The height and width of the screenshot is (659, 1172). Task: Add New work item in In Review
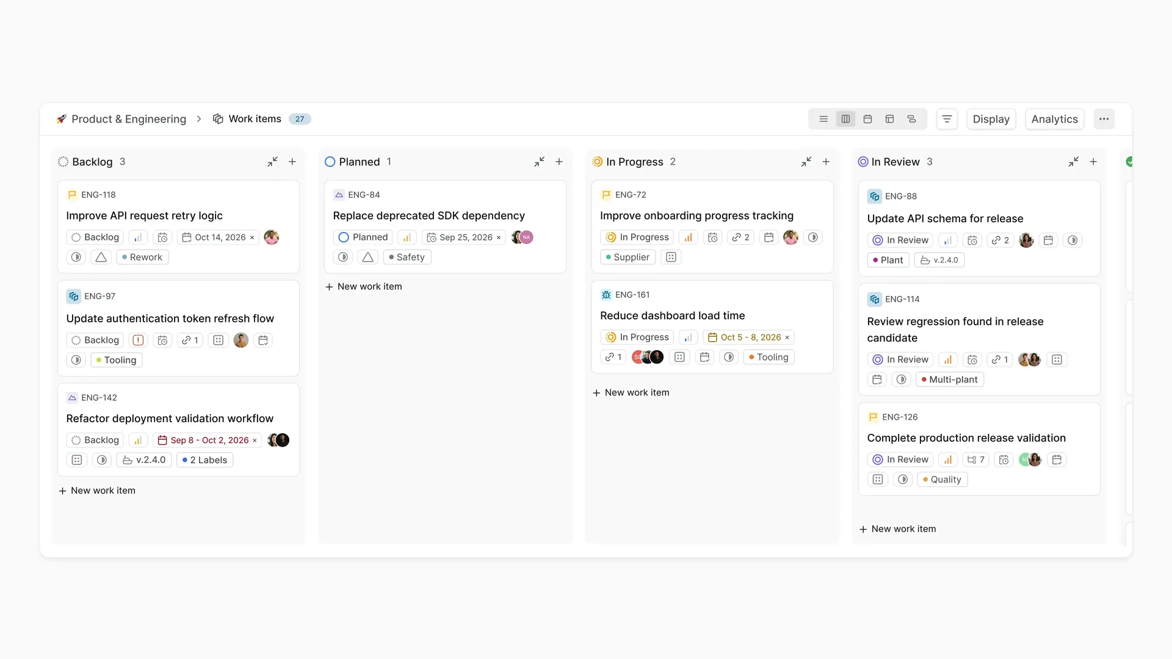point(898,529)
